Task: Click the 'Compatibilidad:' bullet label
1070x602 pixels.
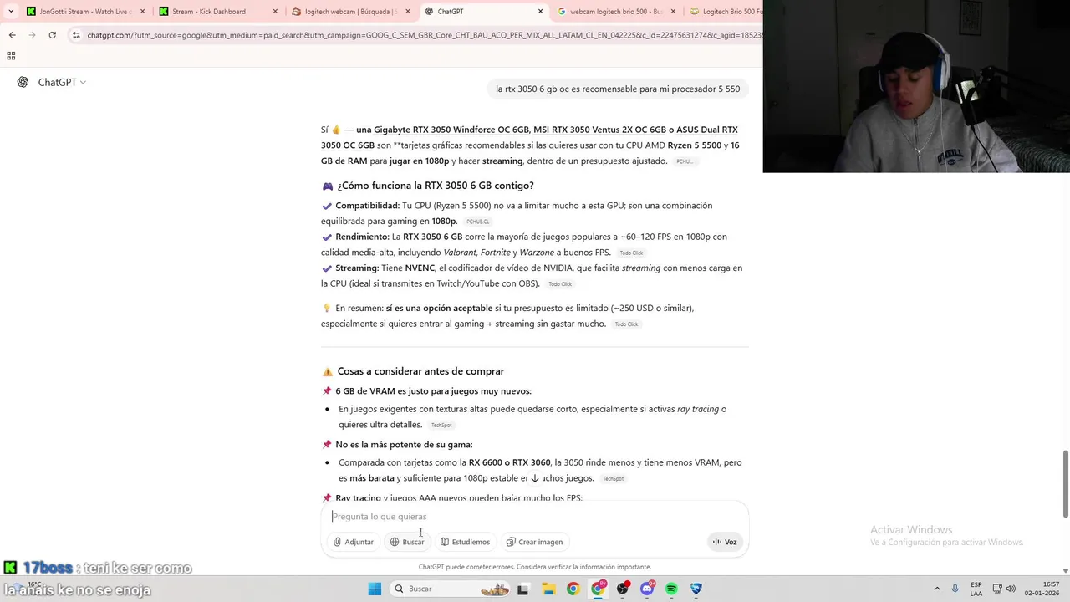Action: click(367, 206)
